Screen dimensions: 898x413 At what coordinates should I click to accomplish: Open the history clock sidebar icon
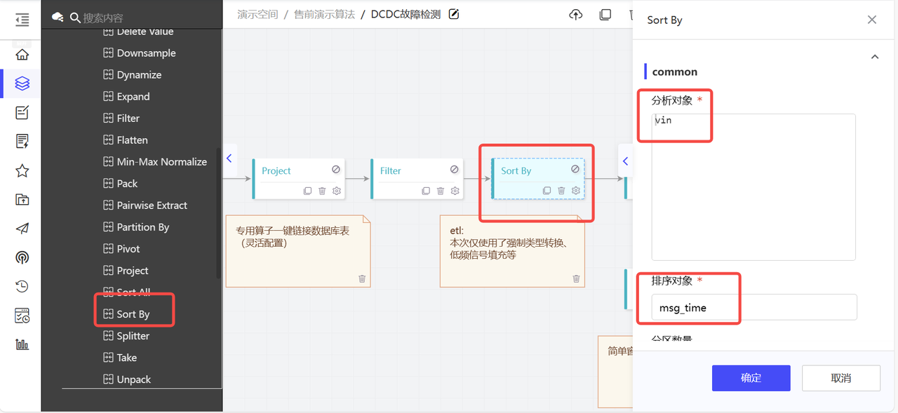22,286
